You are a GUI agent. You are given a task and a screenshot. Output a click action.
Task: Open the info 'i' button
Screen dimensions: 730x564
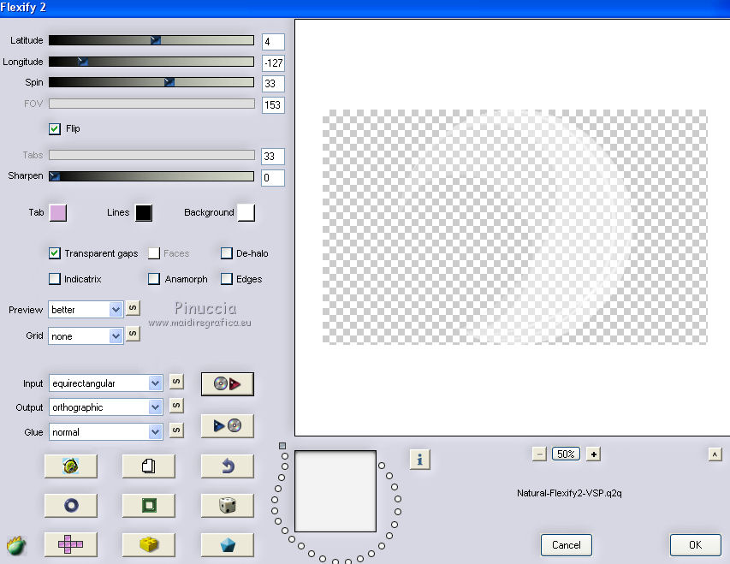tap(420, 460)
